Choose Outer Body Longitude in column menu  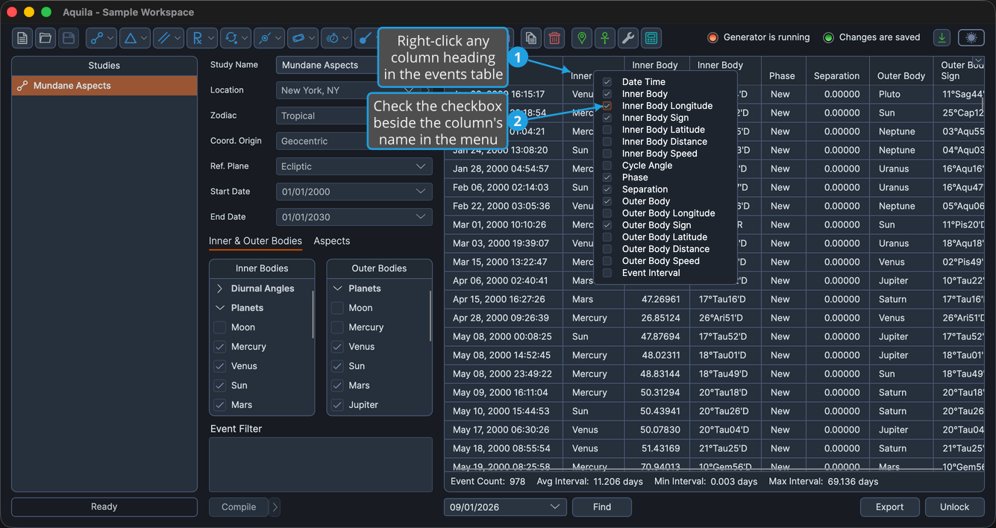668,213
